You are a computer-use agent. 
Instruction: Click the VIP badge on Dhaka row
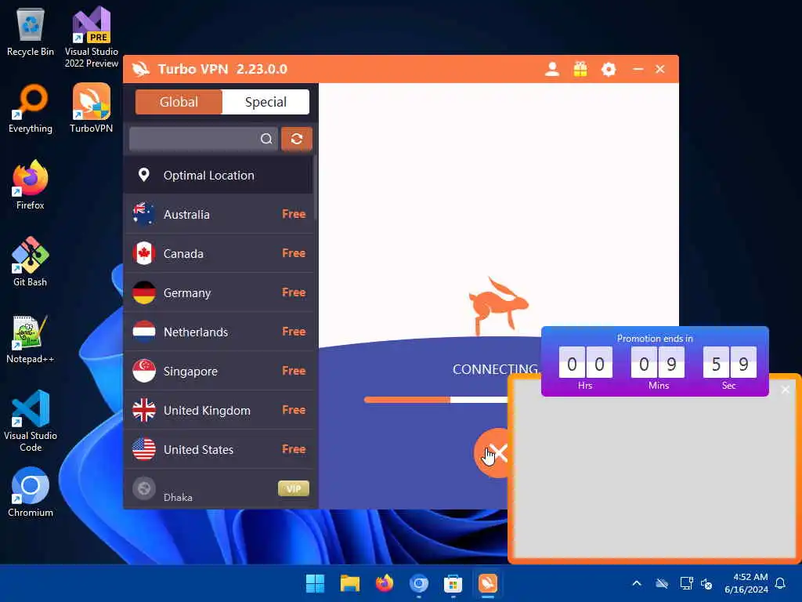tap(294, 488)
